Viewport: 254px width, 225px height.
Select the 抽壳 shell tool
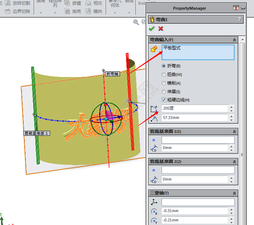(x=73, y=11)
